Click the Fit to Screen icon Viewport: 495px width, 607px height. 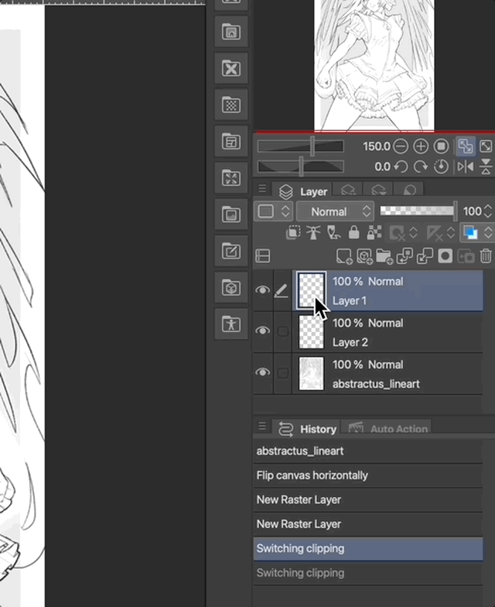[486, 146]
